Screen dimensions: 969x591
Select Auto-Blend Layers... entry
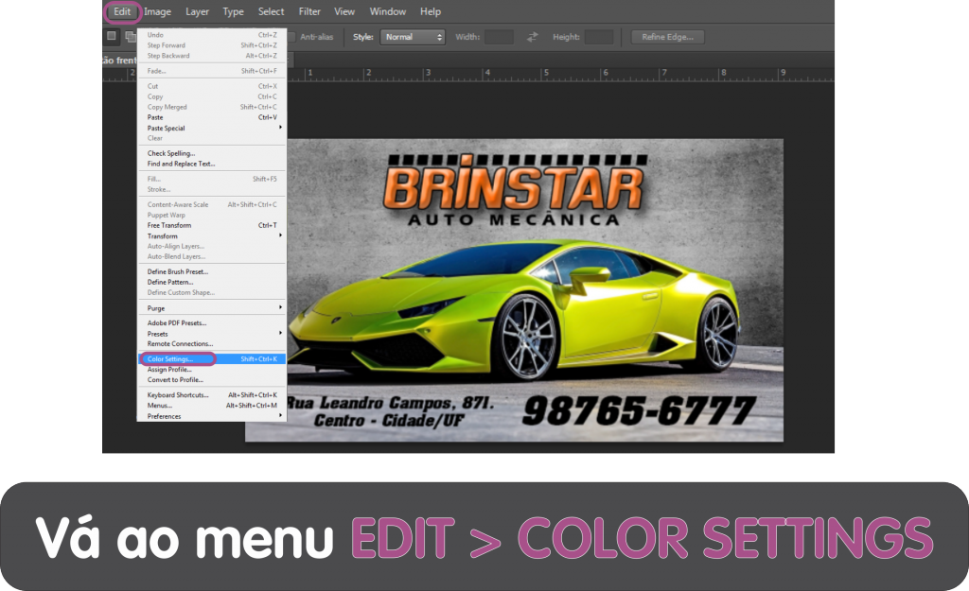pos(211,256)
